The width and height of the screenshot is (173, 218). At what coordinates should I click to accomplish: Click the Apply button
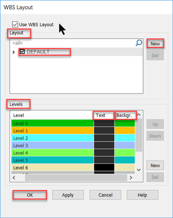(68, 195)
